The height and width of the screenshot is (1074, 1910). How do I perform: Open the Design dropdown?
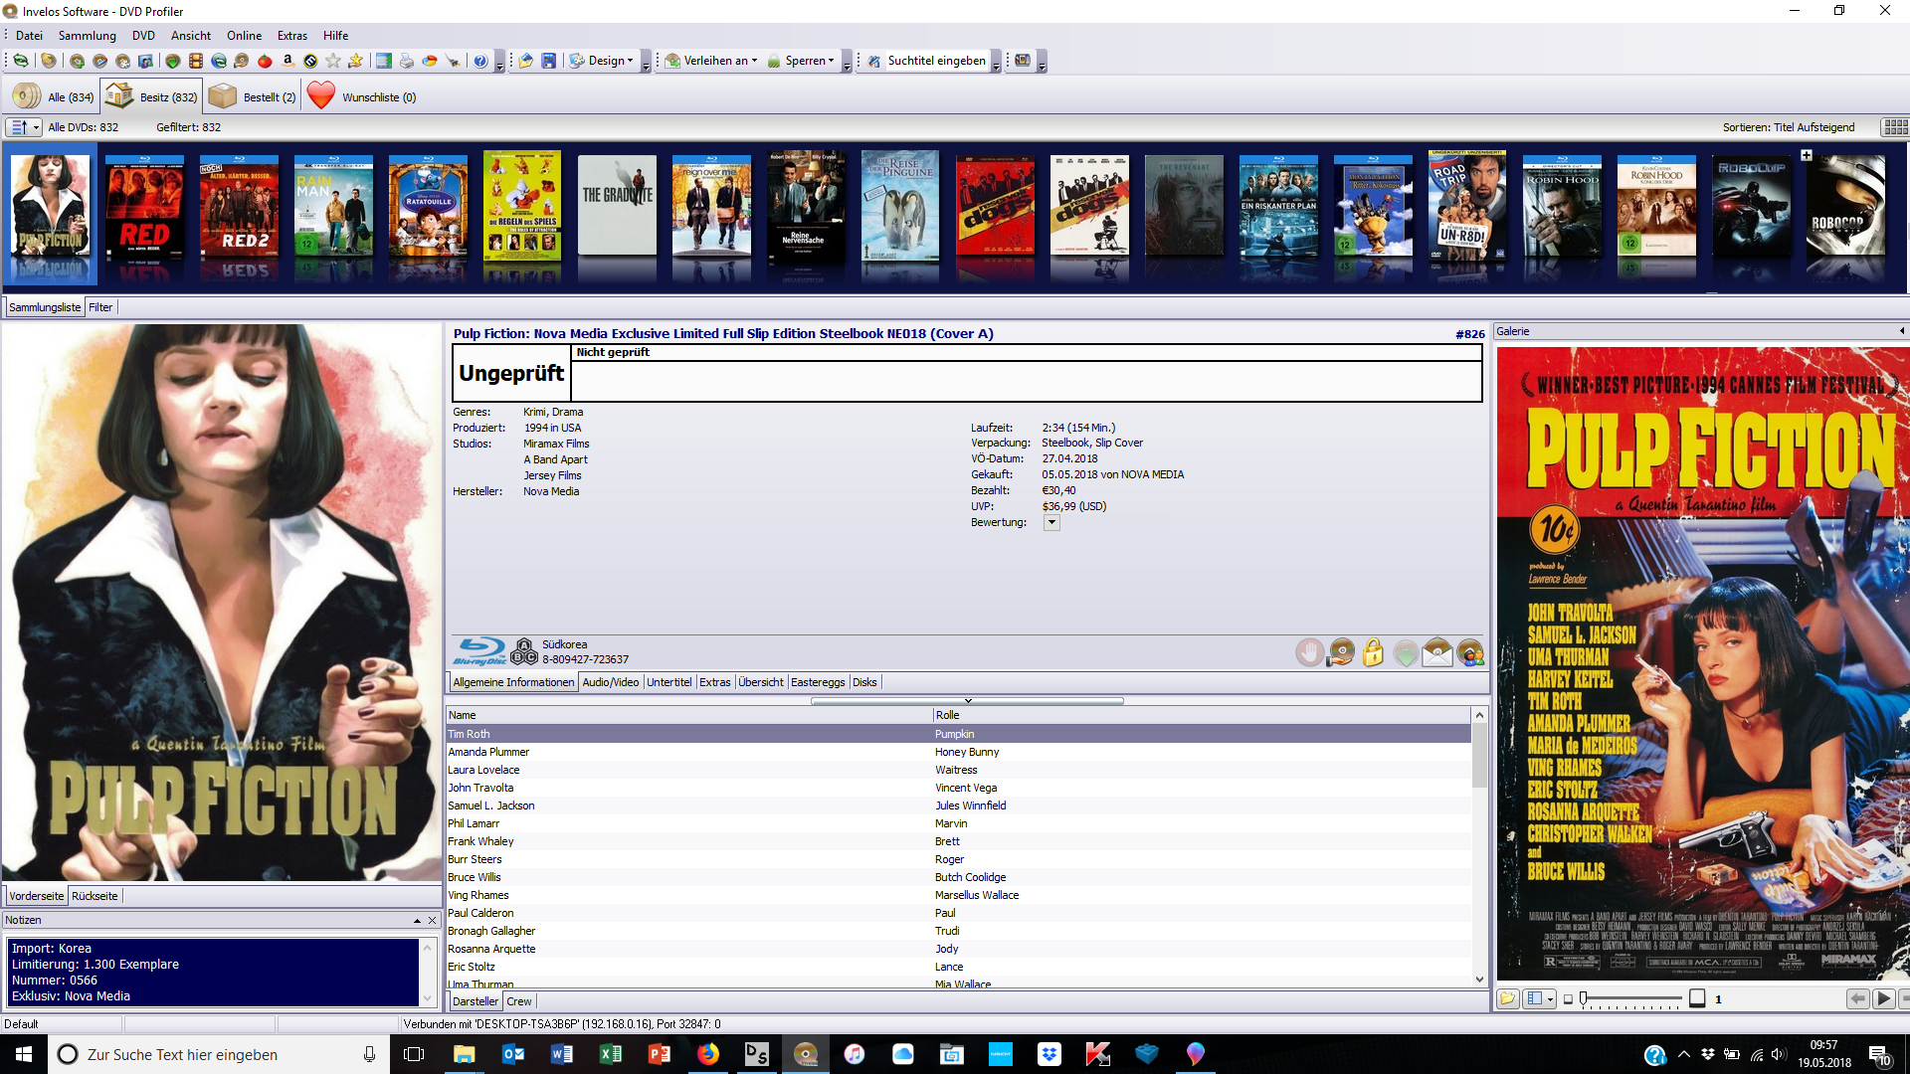click(x=603, y=61)
